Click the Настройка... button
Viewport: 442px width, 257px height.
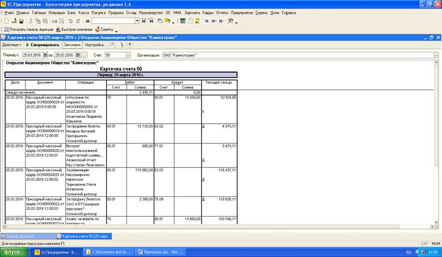(x=95, y=45)
